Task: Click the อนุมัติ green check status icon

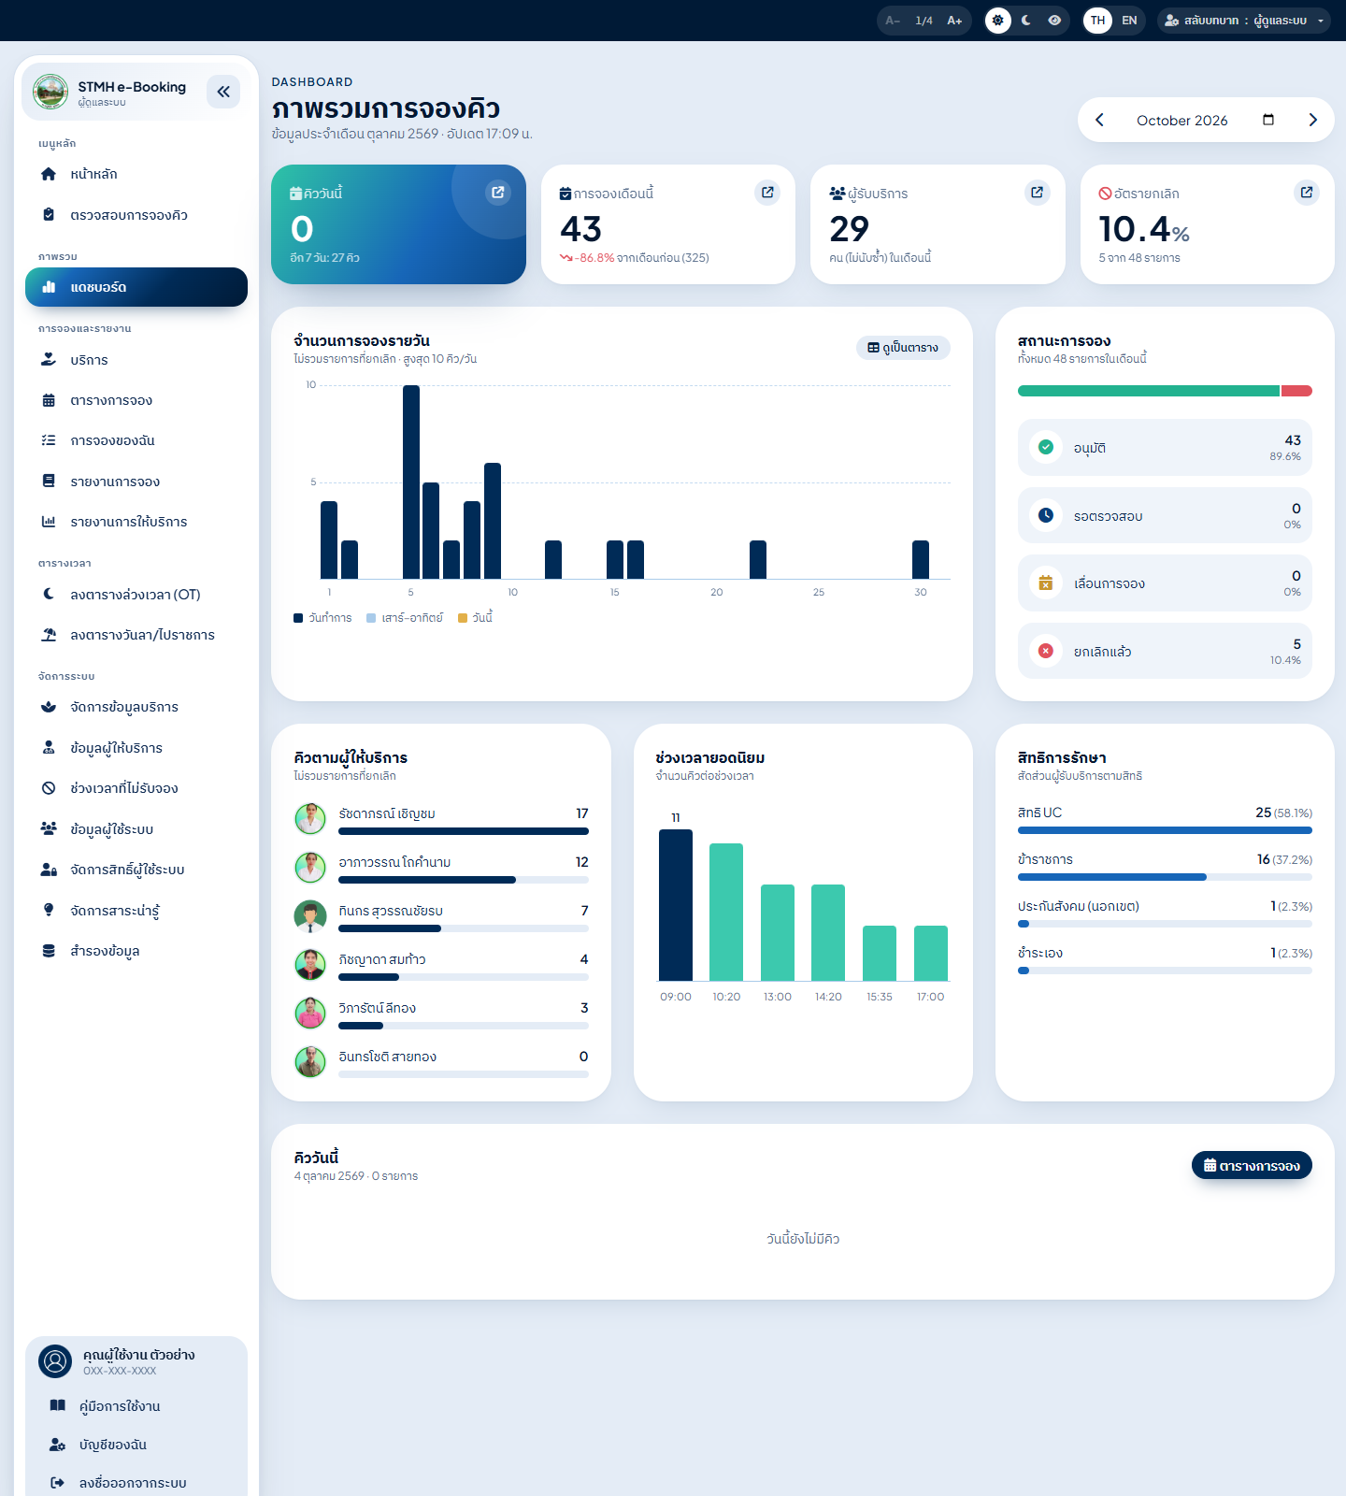Action: click(1046, 447)
